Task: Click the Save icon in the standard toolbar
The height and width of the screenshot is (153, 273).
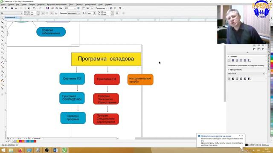Action: click(x=12, y=8)
